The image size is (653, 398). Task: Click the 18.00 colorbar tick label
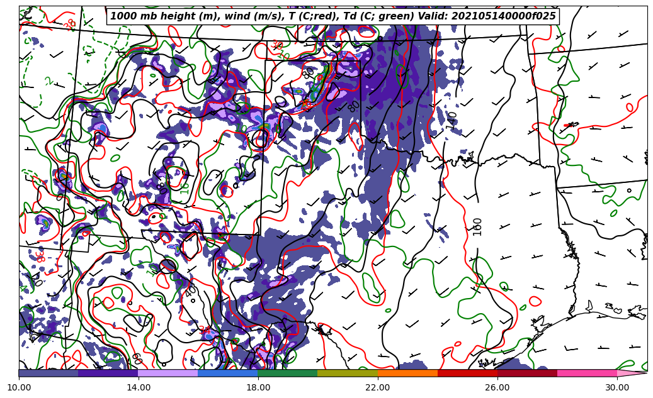pos(258,387)
